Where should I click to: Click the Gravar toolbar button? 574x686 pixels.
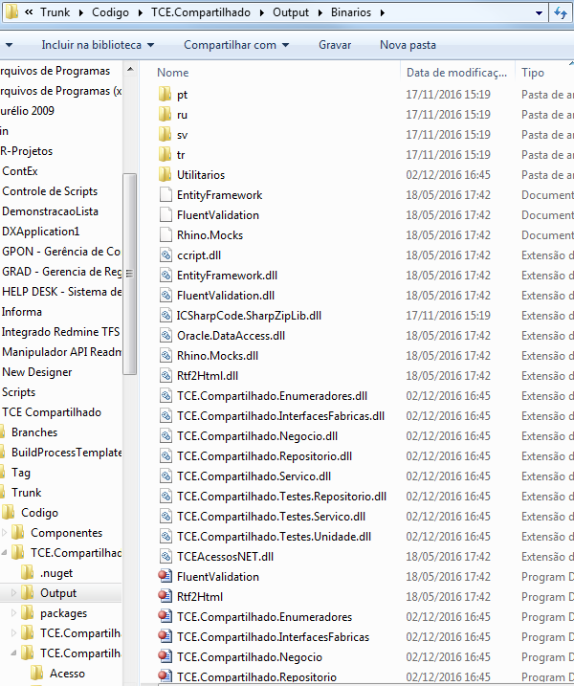[x=334, y=45]
